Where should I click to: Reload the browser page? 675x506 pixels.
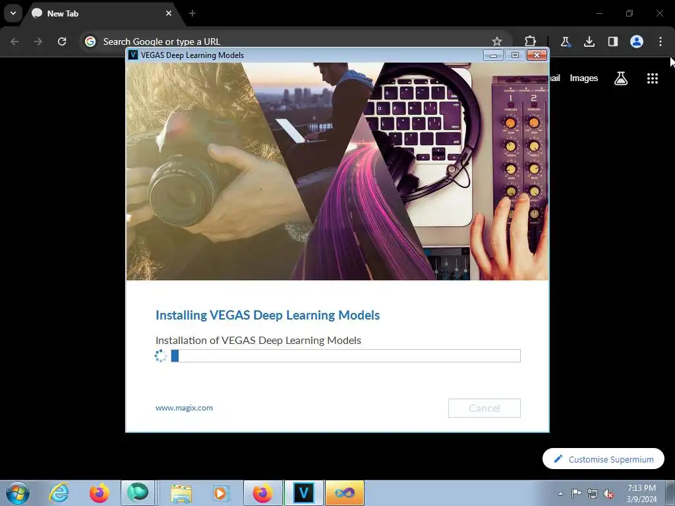(62, 42)
